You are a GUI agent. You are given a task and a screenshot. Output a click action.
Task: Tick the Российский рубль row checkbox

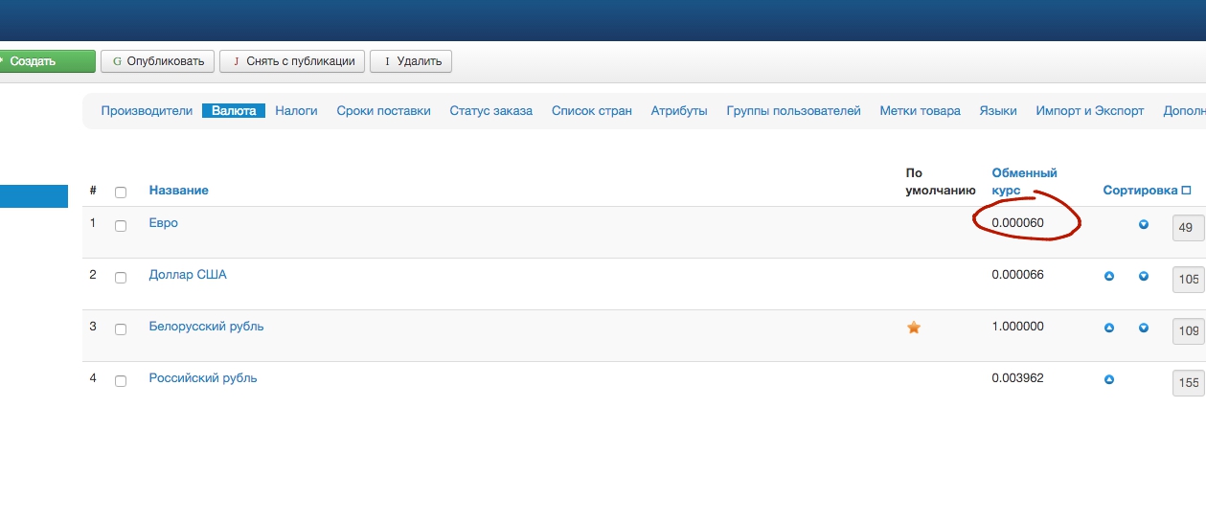click(121, 381)
